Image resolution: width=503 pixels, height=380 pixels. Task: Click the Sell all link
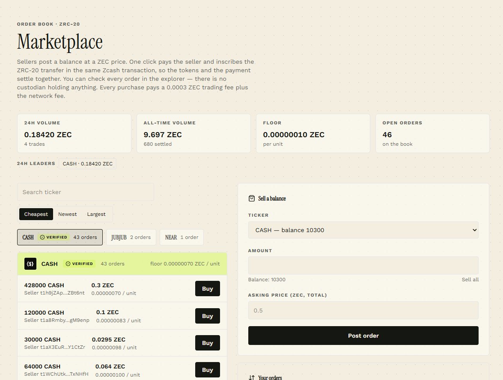[x=470, y=280]
